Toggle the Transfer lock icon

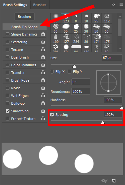(43, 72)
